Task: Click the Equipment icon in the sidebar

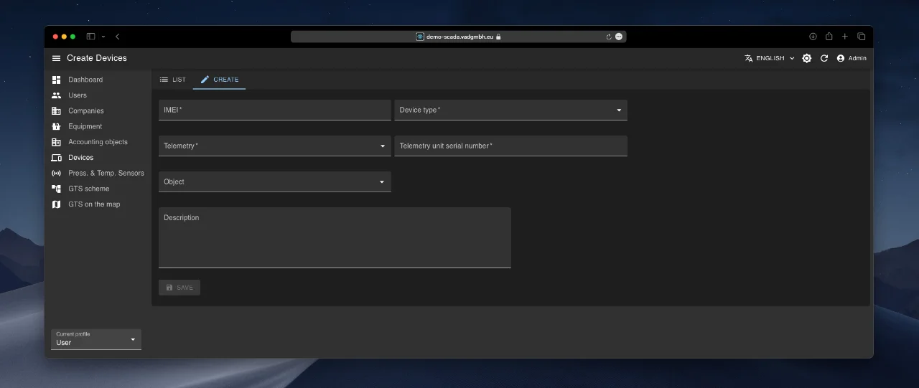Action: click(x=56, y=126)
